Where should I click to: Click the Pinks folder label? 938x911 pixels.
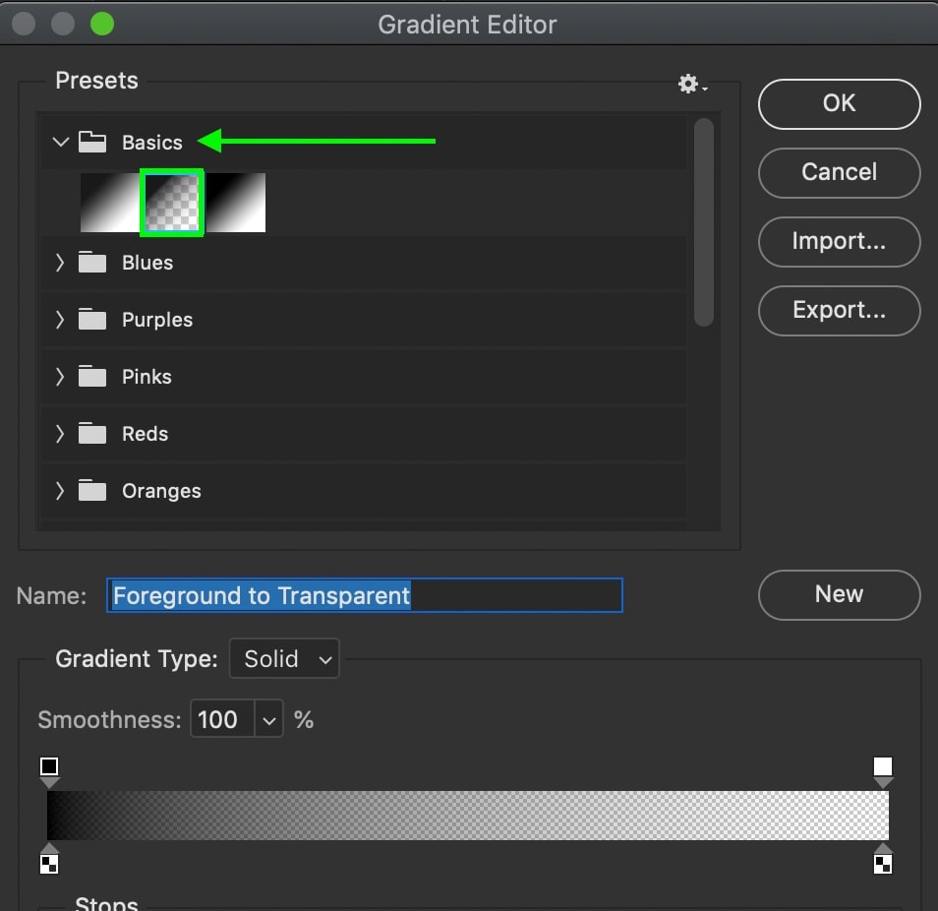(147, 377)
